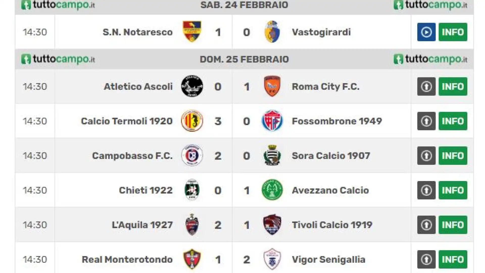Viewport: 485px width, 273px height.
Task: Open INFO for Notaresco vs Vastogirardi
Action: 453,32
